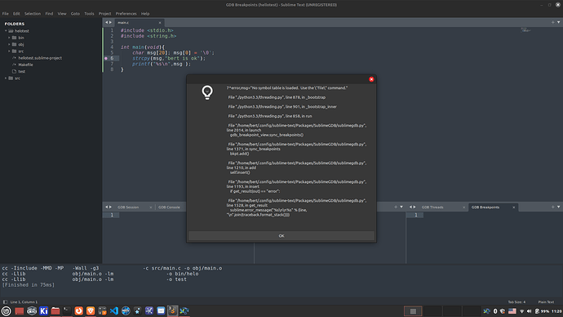563x317 pixels.
Task: Click Tab Size: 4 in status bar
Action: pyautogui.click(x=516, y=302)
